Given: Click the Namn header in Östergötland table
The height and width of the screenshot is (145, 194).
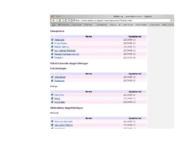Looking at the screenshot, I should [89, 37].
